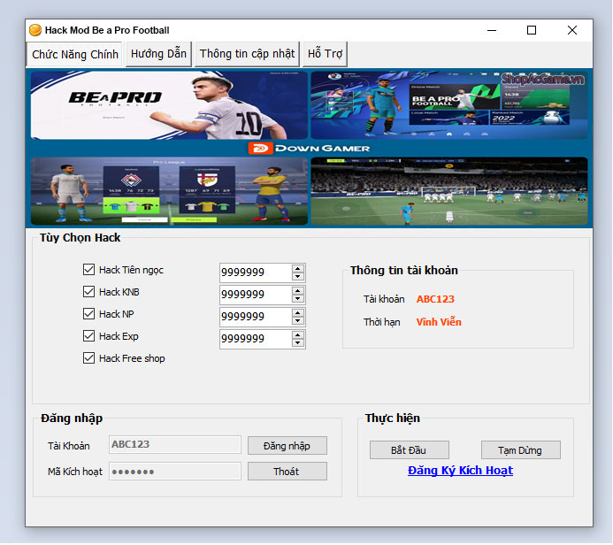Image resolution: width=613 pixels, height=545 pixels.
Task: Maximize the Hack Mod window
Action: click(532, 30)
